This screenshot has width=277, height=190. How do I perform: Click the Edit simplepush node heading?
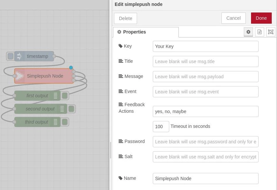click(139, 4)
